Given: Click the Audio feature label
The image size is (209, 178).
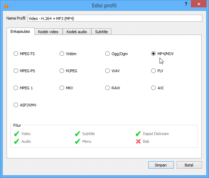Looking at the screenshot, I should pos(26,141).
